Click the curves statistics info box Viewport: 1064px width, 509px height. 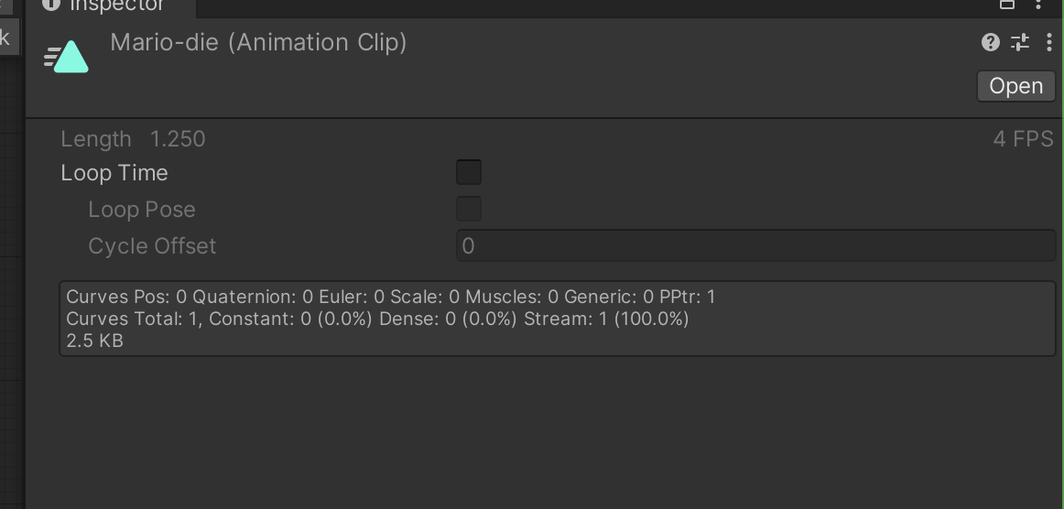tap(558, 319)
